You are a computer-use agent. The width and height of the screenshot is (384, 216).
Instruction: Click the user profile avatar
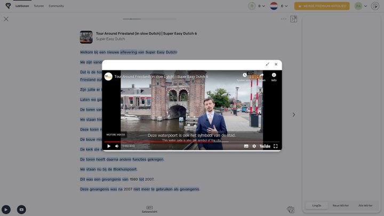[358, 6]
